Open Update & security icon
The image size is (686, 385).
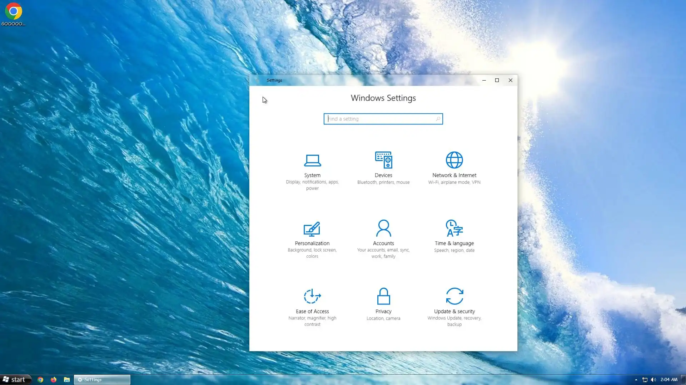tap(454, 296)
